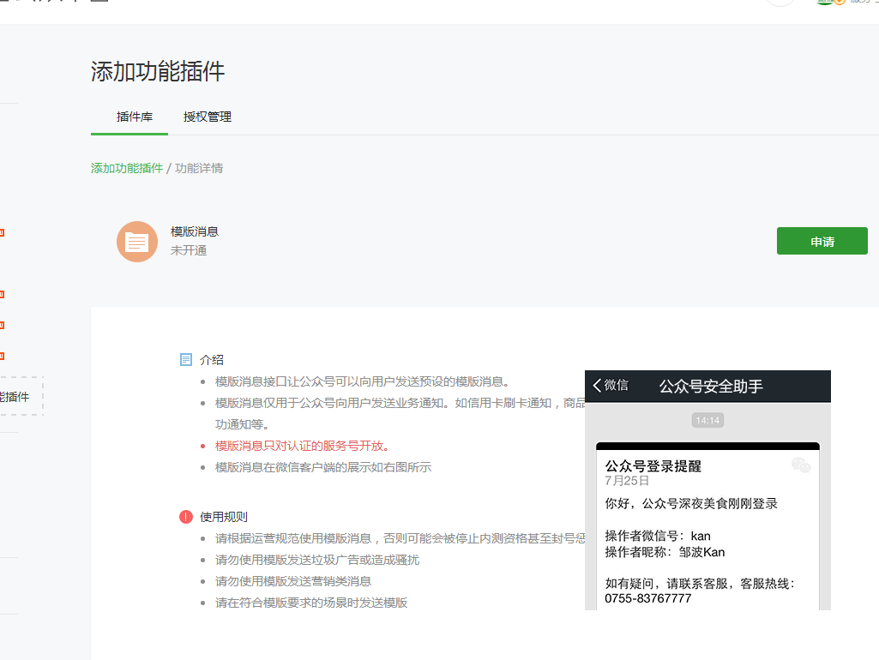879x660 pixels.
Task: Open the 功能插件 item in the left sidebar
Action: point(14,397)
